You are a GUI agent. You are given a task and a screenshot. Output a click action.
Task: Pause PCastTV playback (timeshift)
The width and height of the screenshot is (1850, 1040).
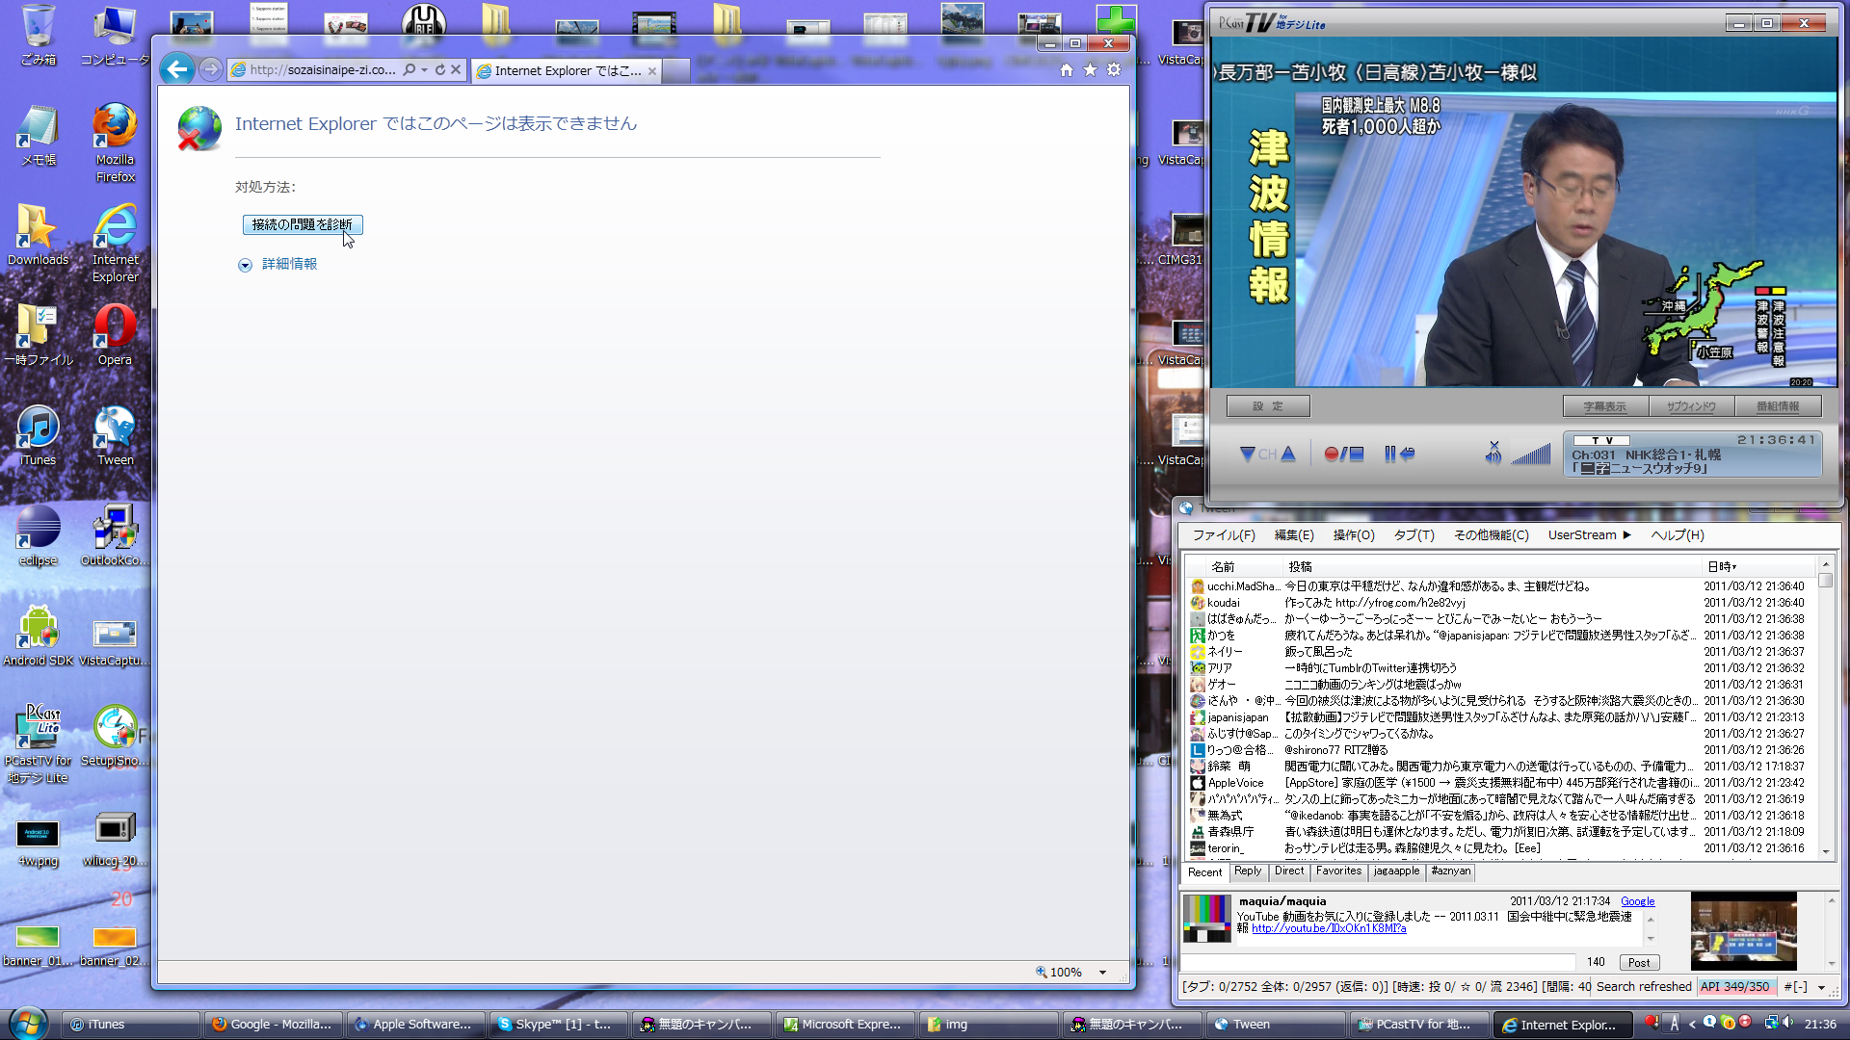point(1389,454)
